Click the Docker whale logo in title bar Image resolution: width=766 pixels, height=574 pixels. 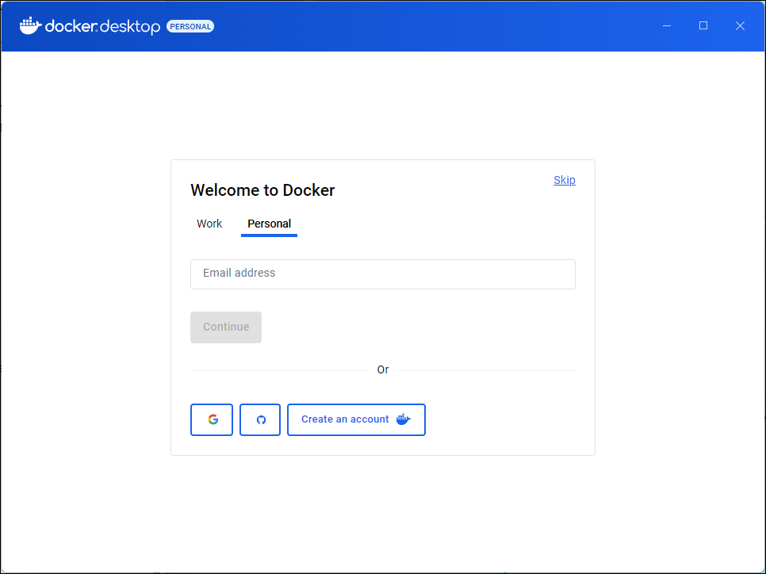(x=30, y=26)
